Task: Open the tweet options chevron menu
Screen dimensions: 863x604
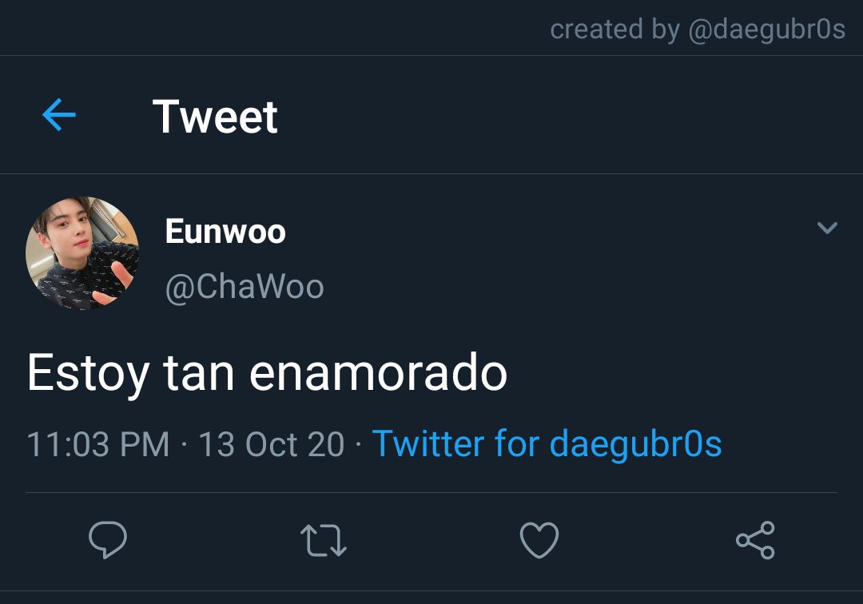Action: point(827,227)
